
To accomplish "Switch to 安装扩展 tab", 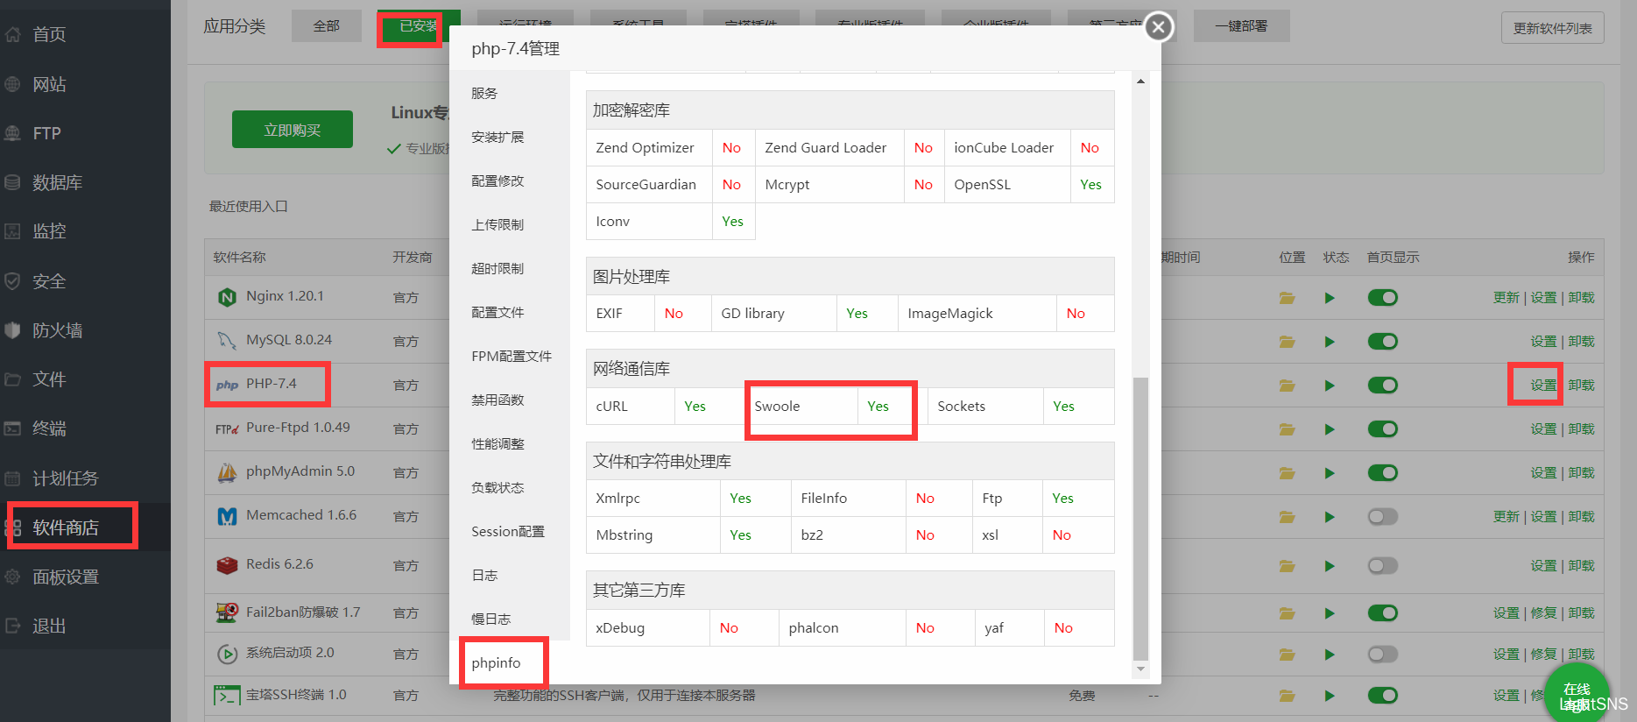I will (497, 138).
